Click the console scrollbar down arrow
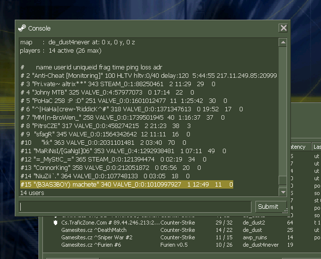This screenshot has width=321, height=259. coord(283,192)
